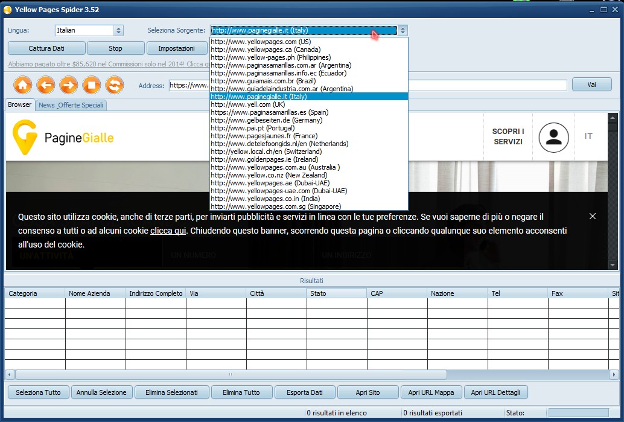This screenshot has width=624, height=422.
Task: Select paginasamarillas.info.ec (Ecuador) source
Action: [309, 73]
